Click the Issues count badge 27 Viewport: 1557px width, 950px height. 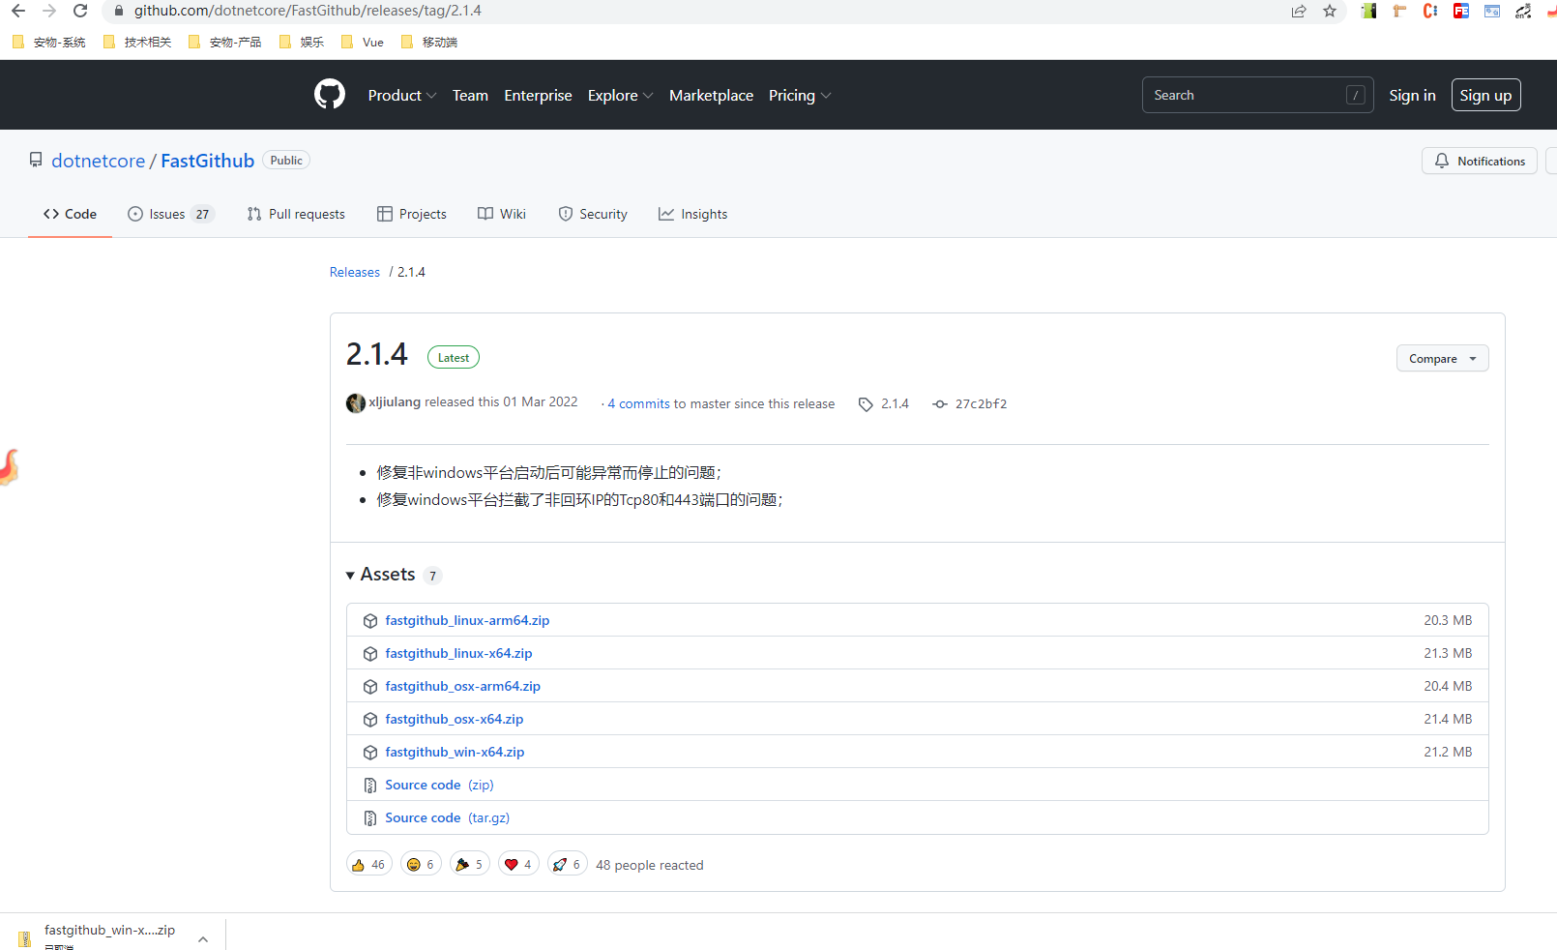[202, 215]
